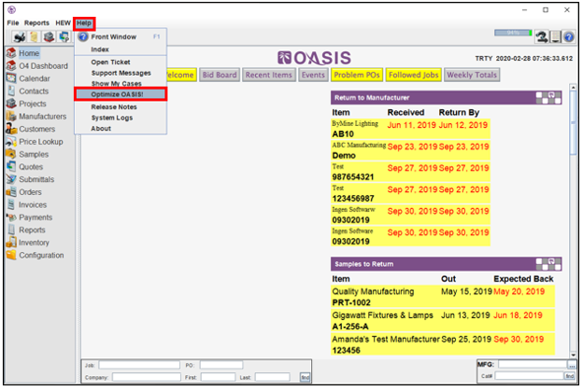Viewport: 583px width, 391px height.
Task: Click the A1-256-A sample row
Action: point(443,321)
